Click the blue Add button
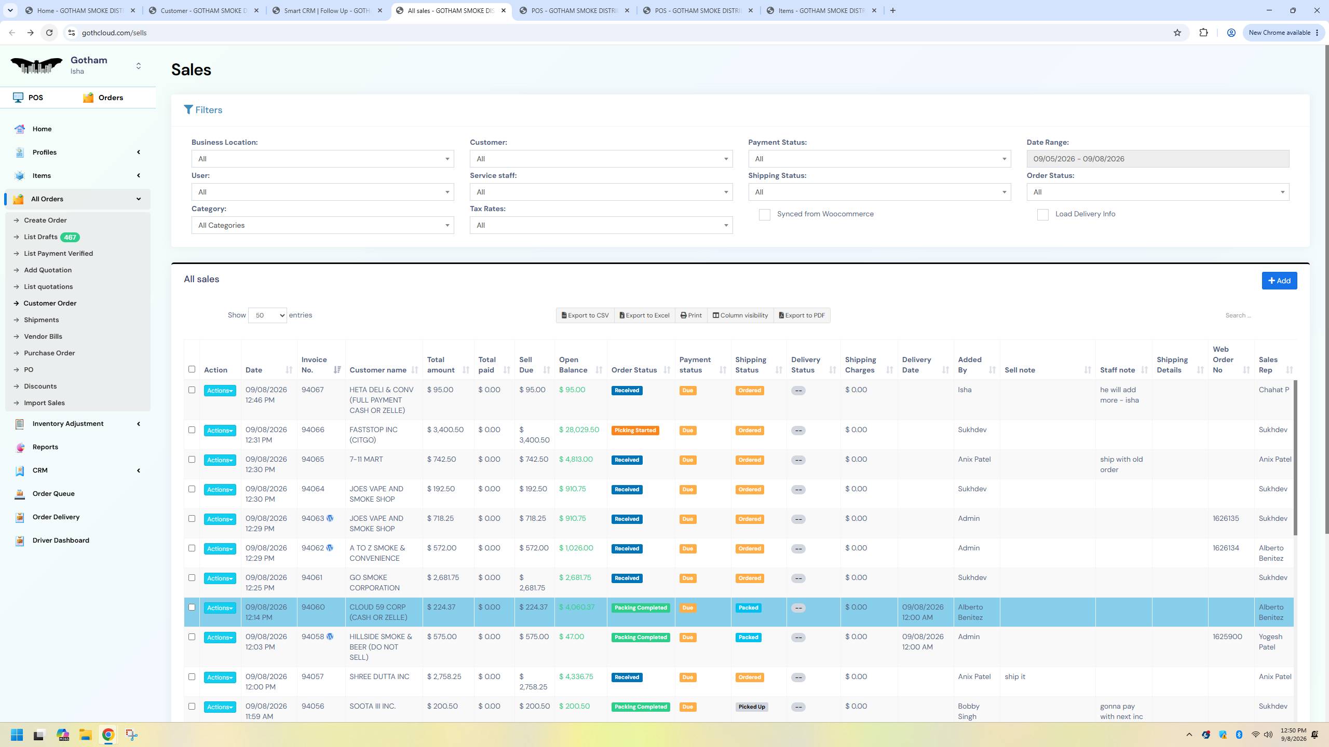 [x=1279, y=281]
